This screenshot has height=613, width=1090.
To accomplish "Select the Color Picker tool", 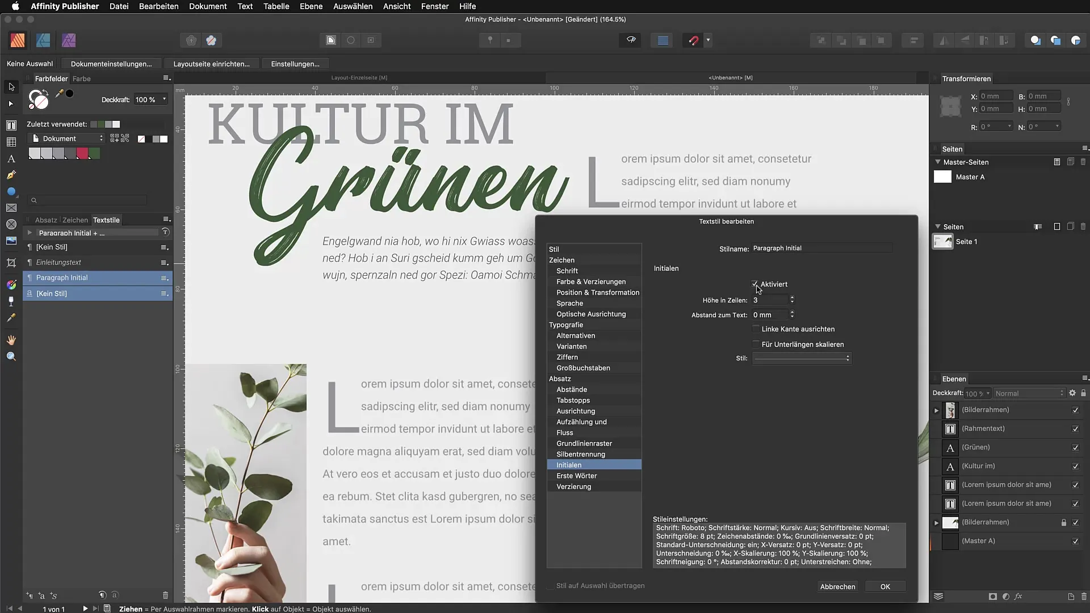I will pyautogui.click(x=11, y=318).
